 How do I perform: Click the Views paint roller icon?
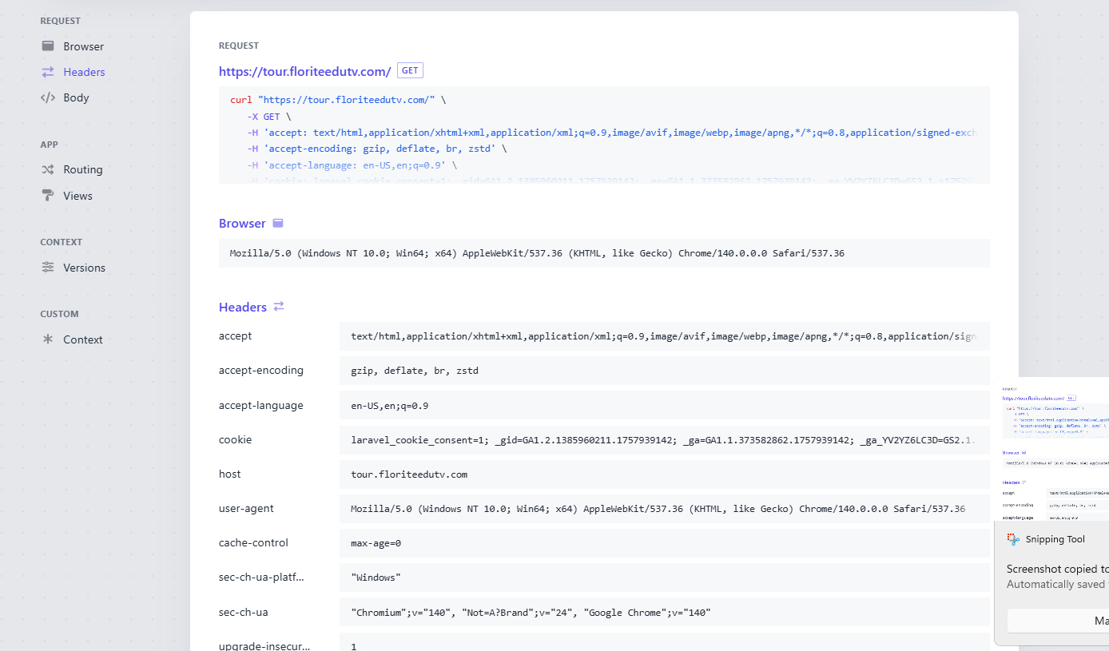click(48, 196)
